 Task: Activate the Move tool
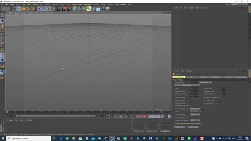[x=19, y=9]
